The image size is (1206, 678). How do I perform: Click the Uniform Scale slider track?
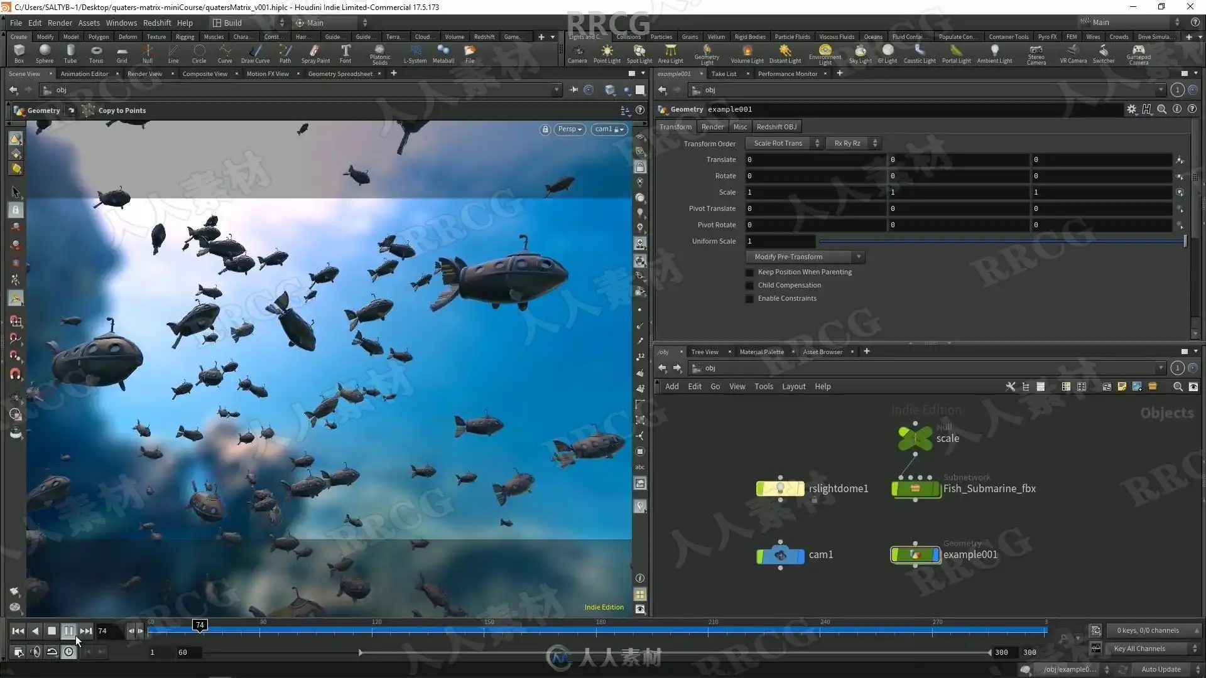999,241
